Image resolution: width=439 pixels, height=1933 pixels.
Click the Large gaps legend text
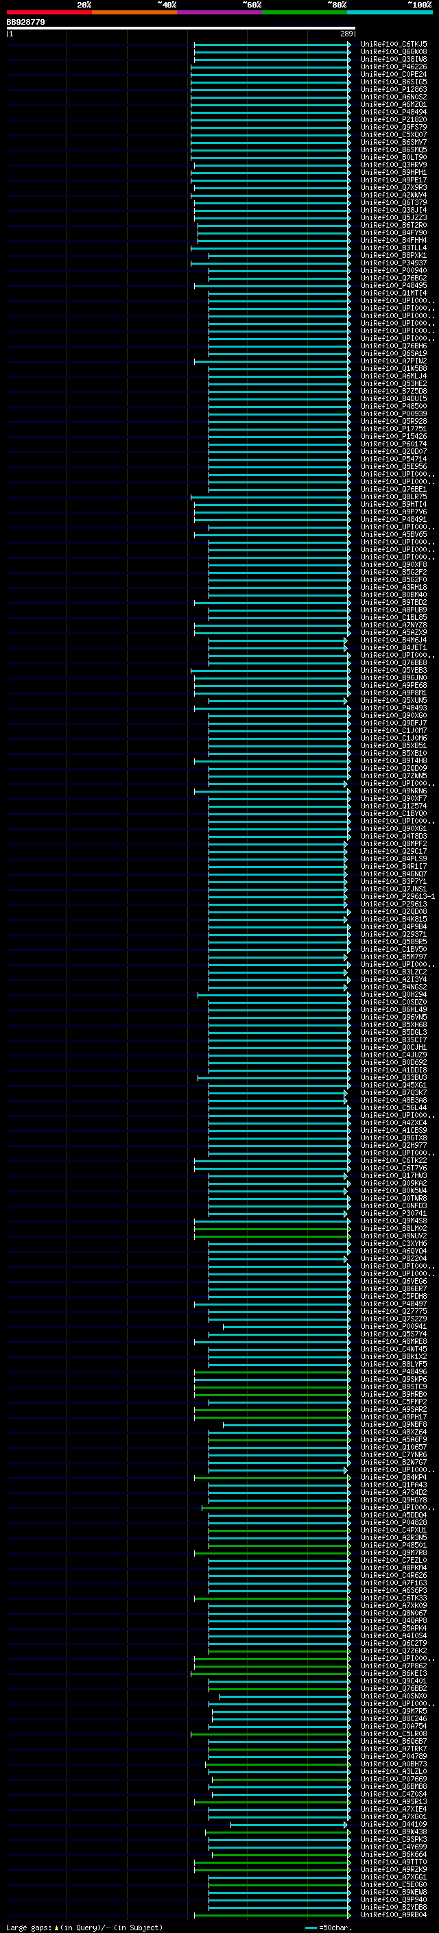pyautogui.click(x=84, y=1928)
